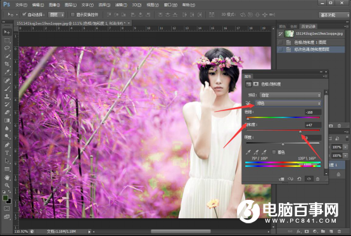Viewport: 351px width, 236px height.
Task: Click the subtract-from-sample eyedropper in Properties
Action: pyautogui.click(x=264, y=152)
